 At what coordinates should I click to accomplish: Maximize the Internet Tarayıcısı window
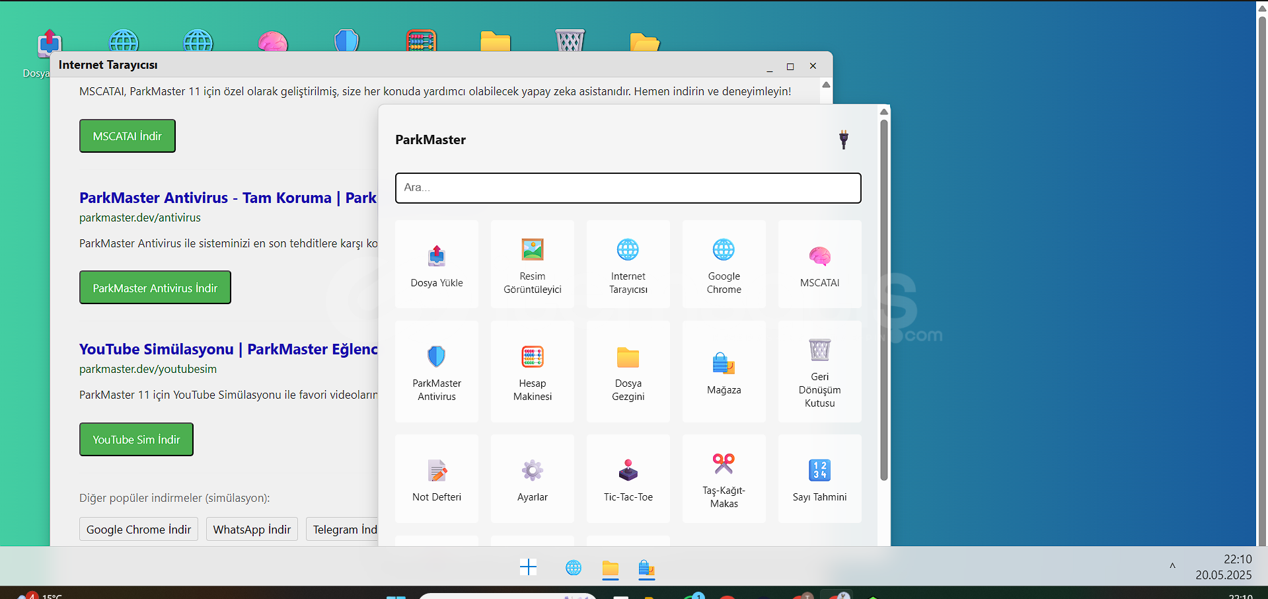click(x=790, y=66)
